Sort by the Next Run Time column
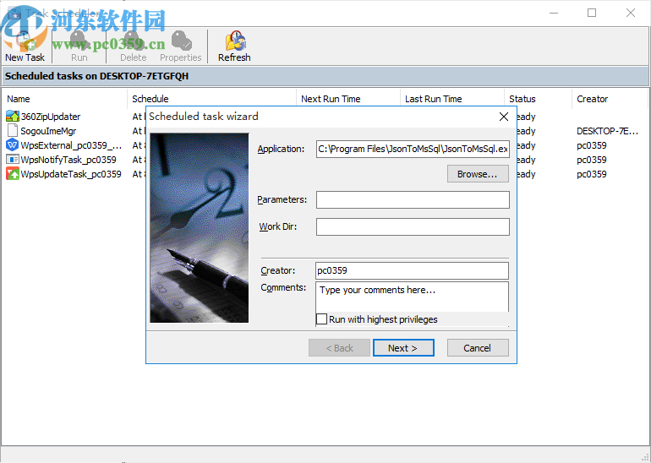 coord(348,99)
